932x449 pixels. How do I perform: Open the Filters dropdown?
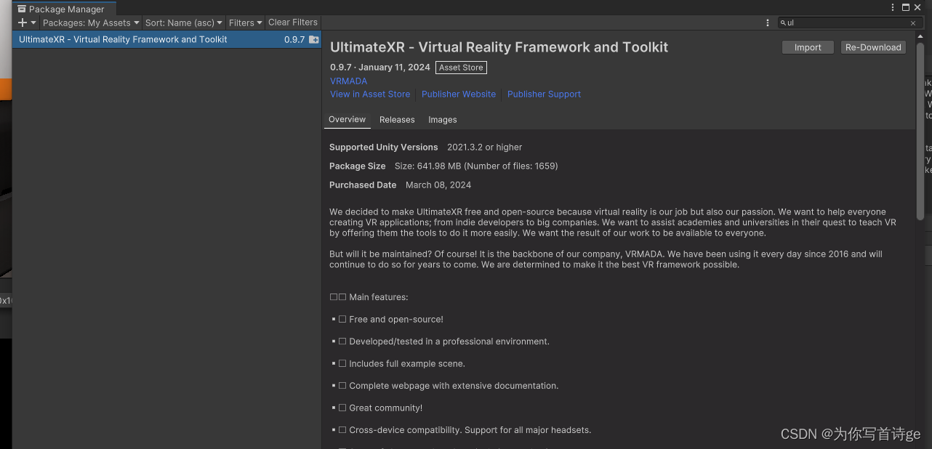click(245, 23)
